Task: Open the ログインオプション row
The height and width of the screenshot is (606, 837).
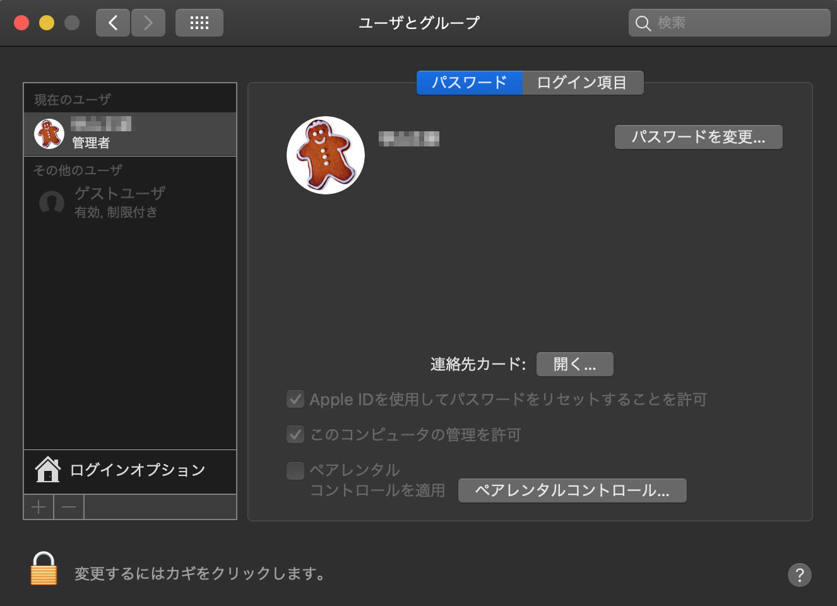Action: click(x=130, y=472)
